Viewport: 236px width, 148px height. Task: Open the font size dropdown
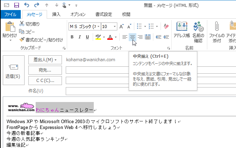(x=115, y=27)
